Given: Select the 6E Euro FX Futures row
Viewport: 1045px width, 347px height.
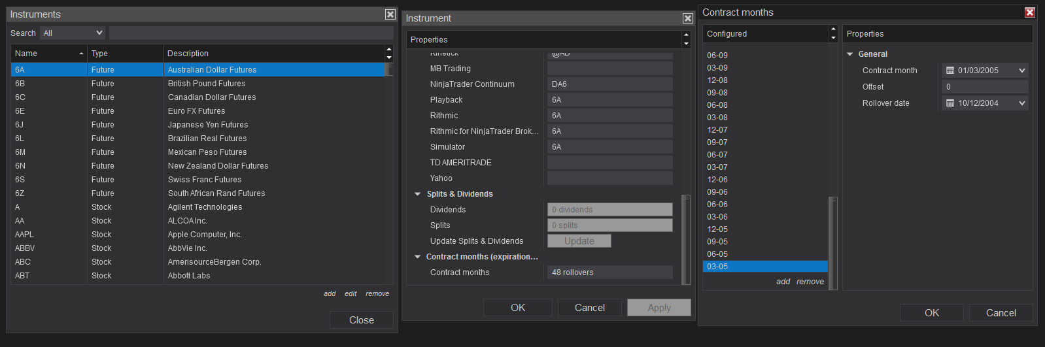Looking at the screenshot, I should click(196, 111).
